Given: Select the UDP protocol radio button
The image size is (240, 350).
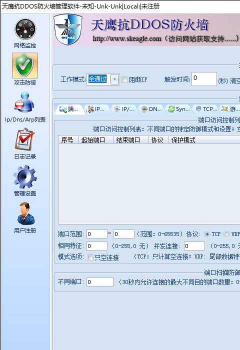Looking at the screenshot, I should pyautogui.click(x=226, y=234).
